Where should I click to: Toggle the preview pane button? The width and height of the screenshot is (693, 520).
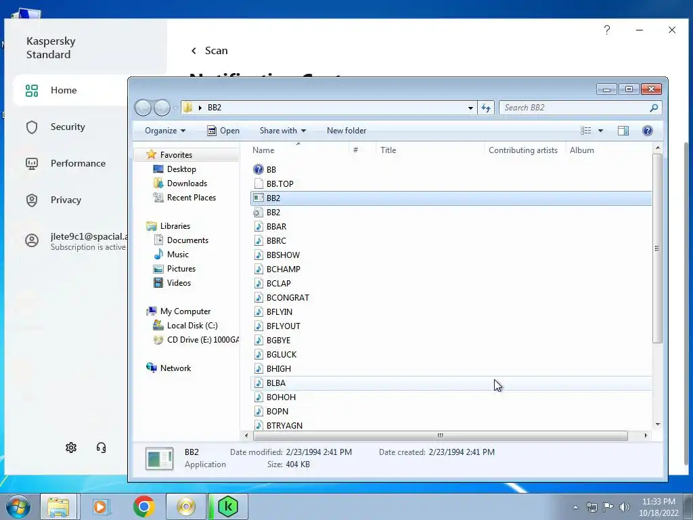(x=623, y=131)
